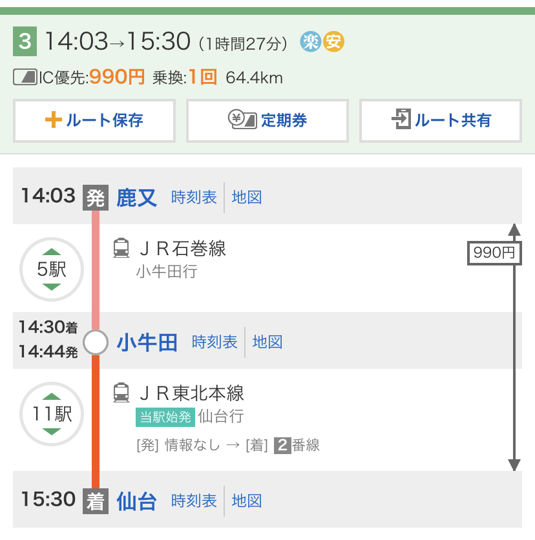Open 鹿又 station 時刻表 timetable link

[194, 197]
